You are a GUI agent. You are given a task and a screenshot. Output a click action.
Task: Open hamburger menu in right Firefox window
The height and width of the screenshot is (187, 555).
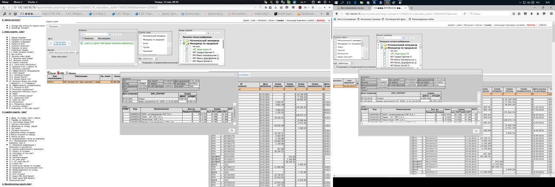[551, 13]
